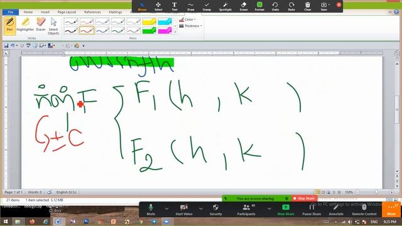Mute the microphone in Zoom
Image resolution: width=402 pixels, height=226 pixels.
(x=151, y=210)
